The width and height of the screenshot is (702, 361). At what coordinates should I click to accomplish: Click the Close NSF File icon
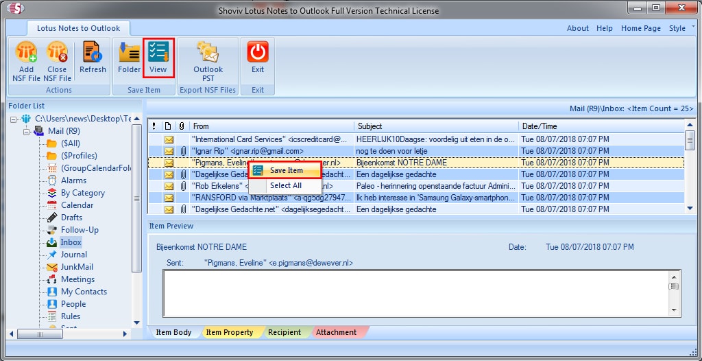57,52
